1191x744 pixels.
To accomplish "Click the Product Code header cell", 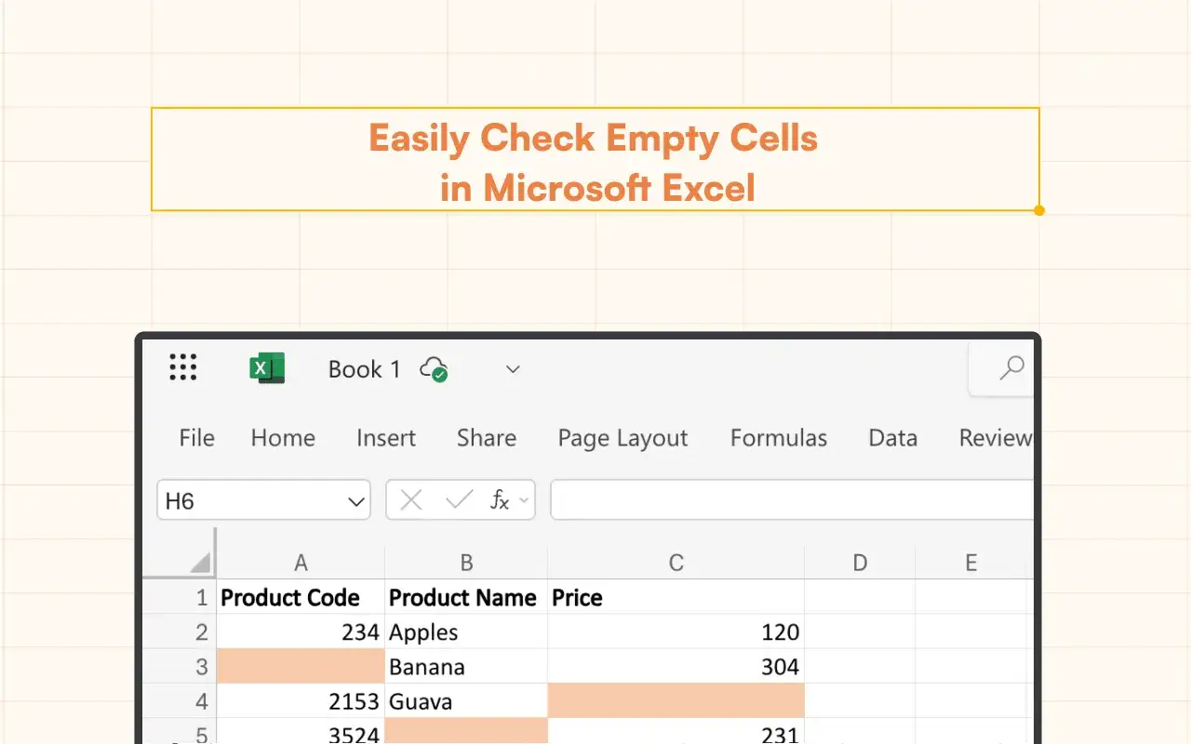I will tap(301, 597).
